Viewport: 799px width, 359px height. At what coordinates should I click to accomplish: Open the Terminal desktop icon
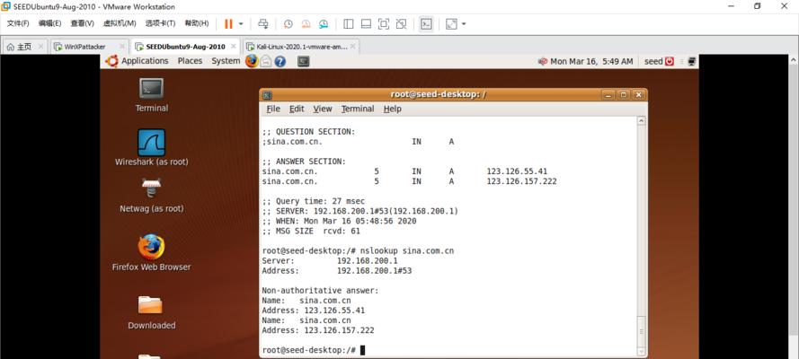[151, 94]
